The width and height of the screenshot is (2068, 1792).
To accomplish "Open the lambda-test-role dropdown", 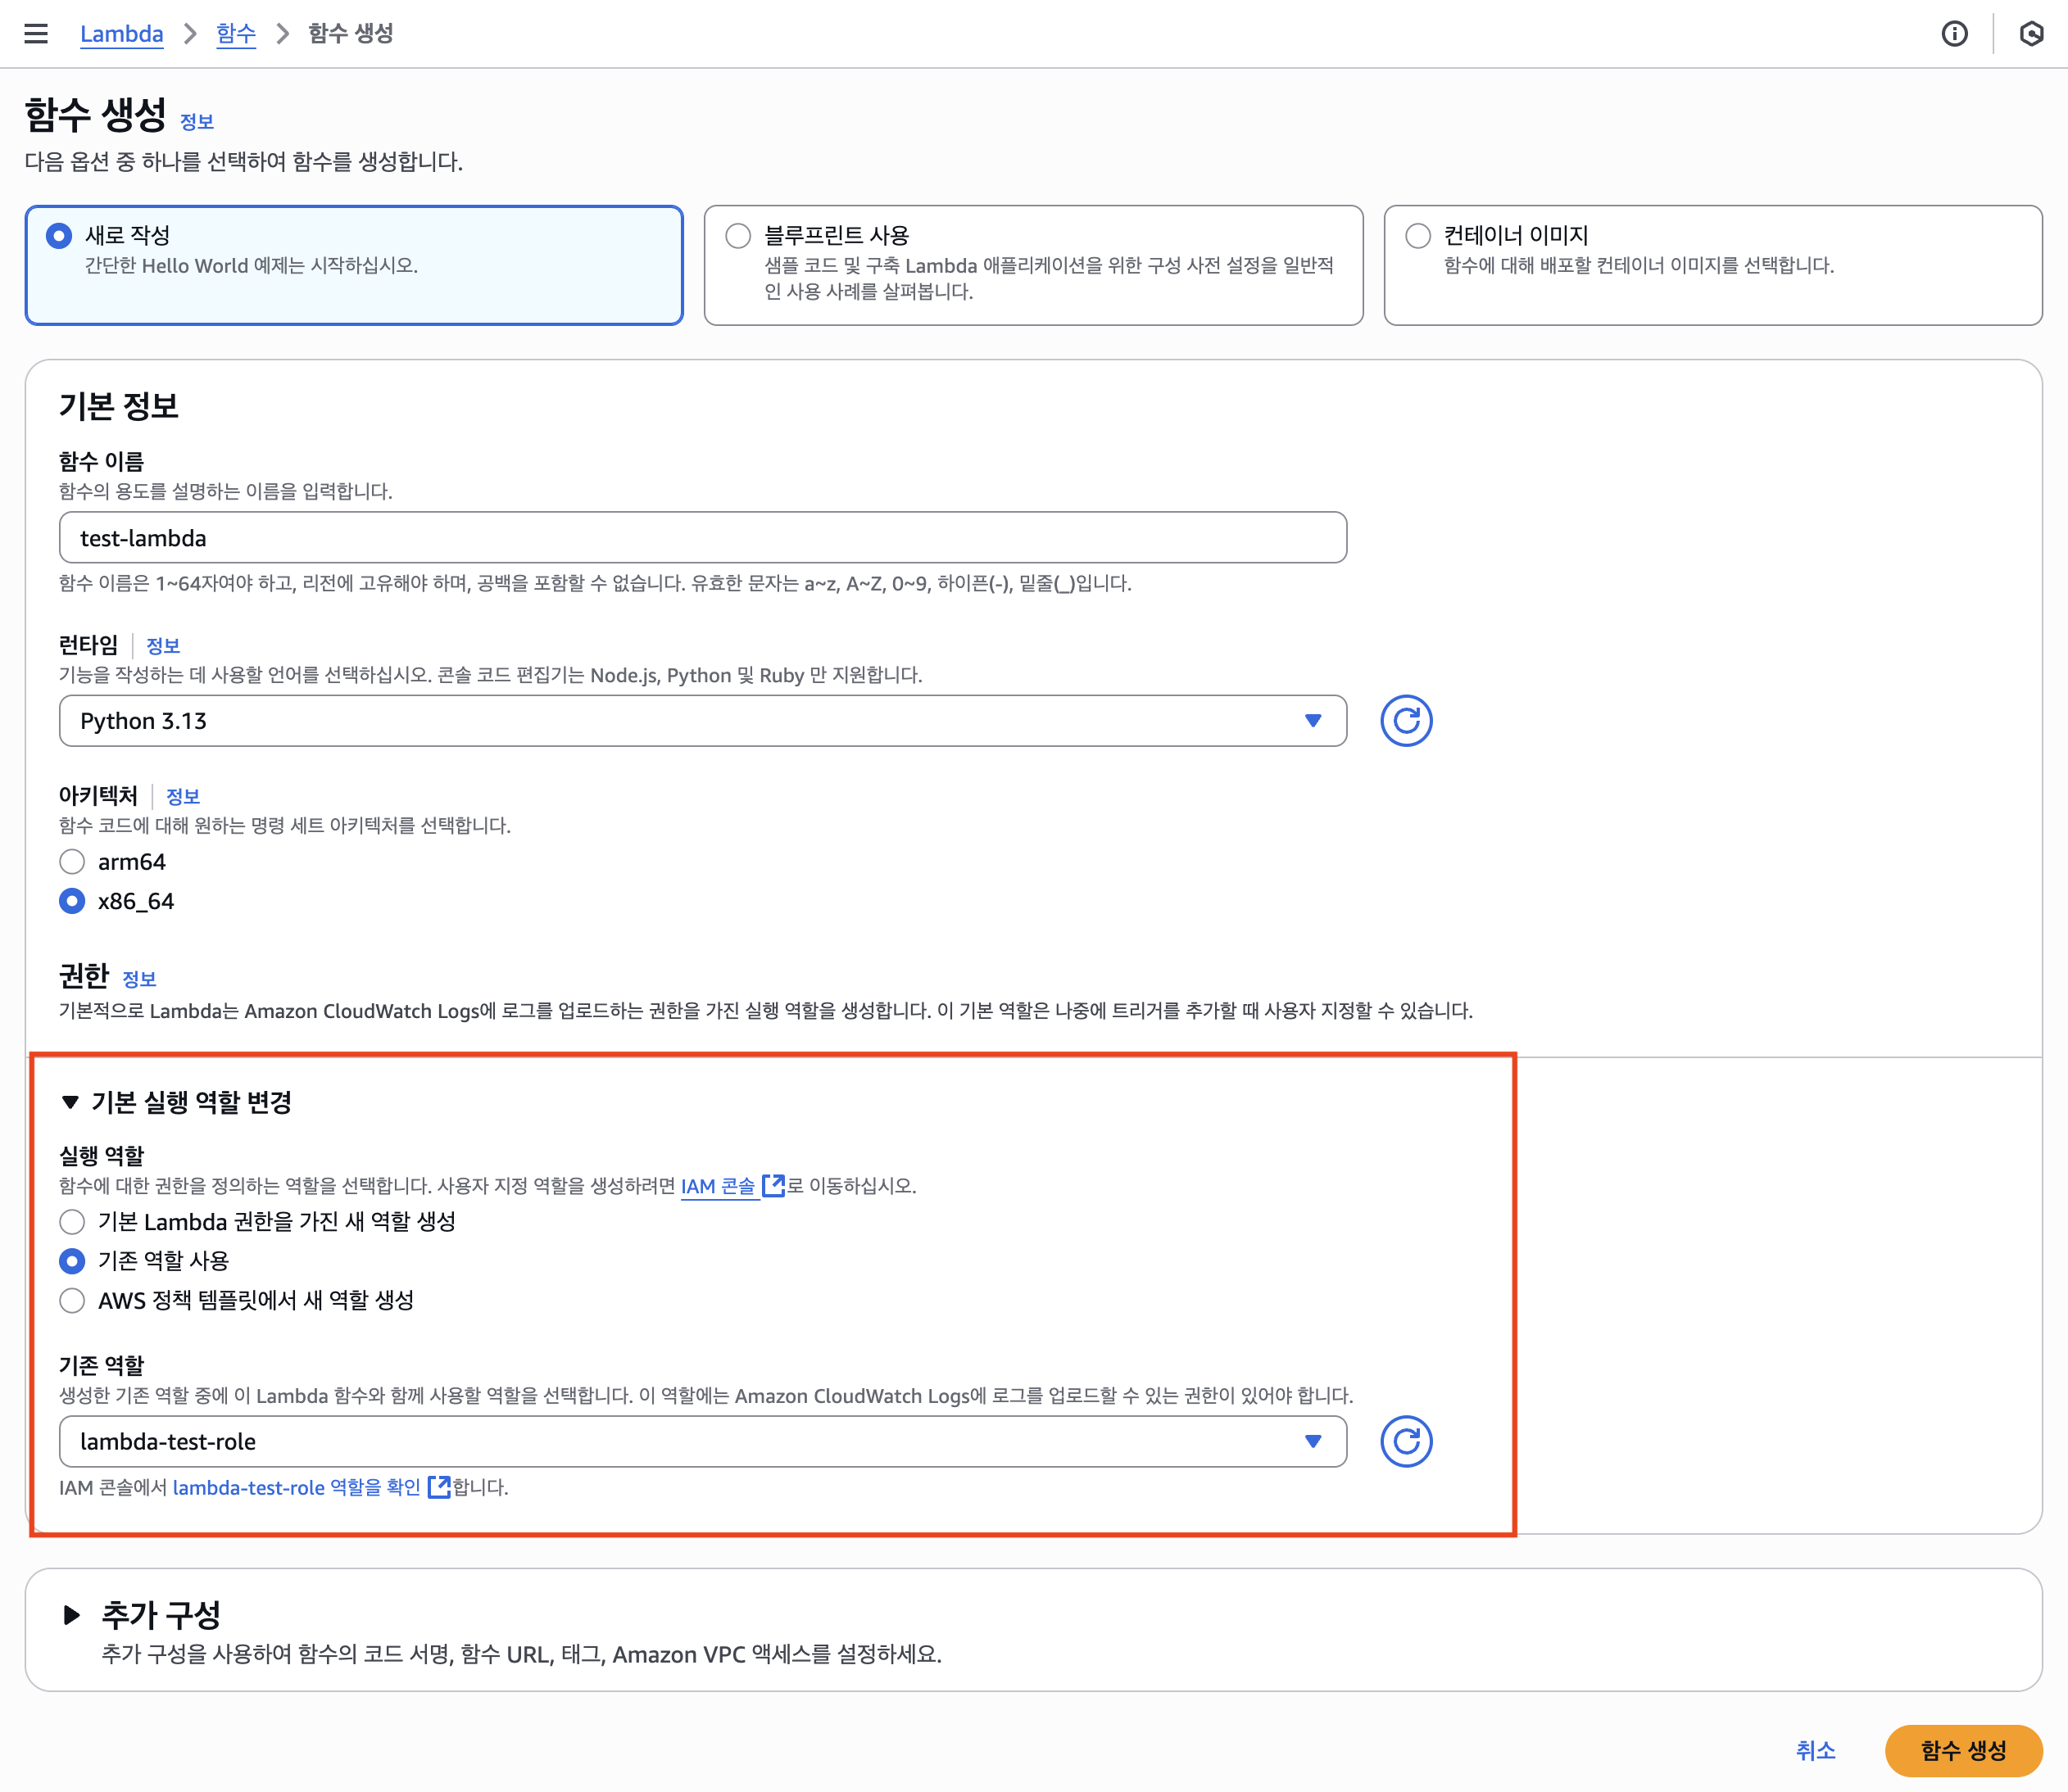I will [702, 1441].
